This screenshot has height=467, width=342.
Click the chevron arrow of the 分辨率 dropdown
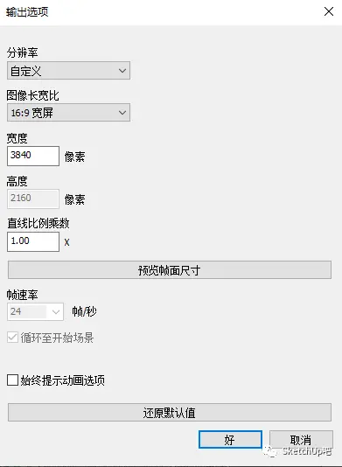coord(122,71)
